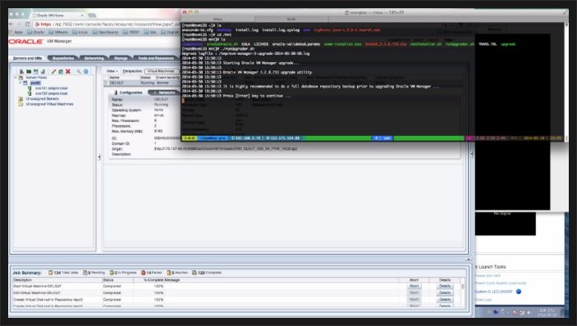Click the Import toolbar icon beside Create Virtual Machine
The width and height of the screenshot is (577, 326).
(43, 71)
